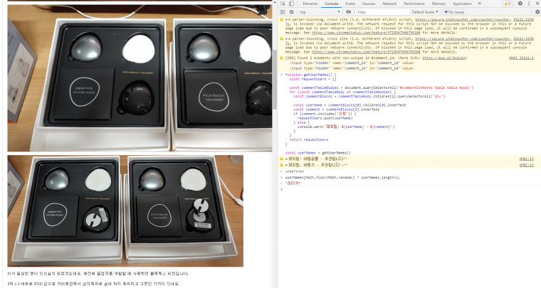Show the console sidebar

pyautogui.click(x=283, y=11)
